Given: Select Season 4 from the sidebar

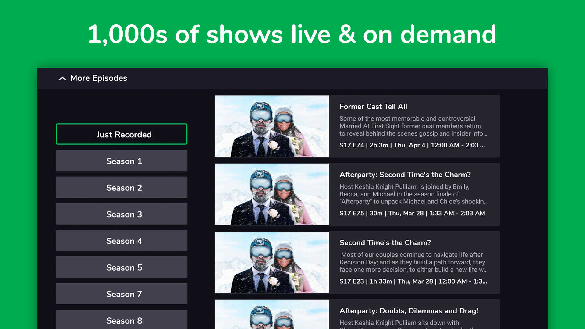Looking at the screenshot, I should coord(121,241).
